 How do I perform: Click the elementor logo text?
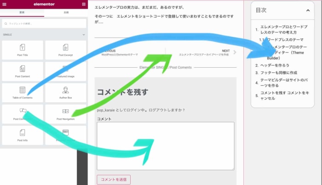click(44, 4)
